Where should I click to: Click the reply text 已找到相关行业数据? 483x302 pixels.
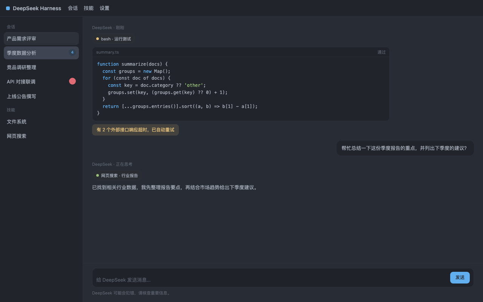tap(175, 188)
